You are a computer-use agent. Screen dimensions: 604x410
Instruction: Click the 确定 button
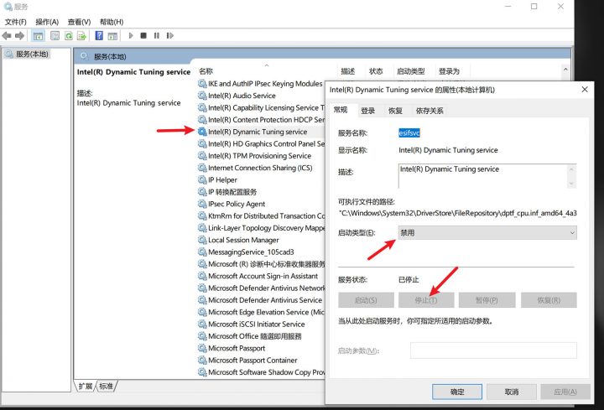pos(457,392)
